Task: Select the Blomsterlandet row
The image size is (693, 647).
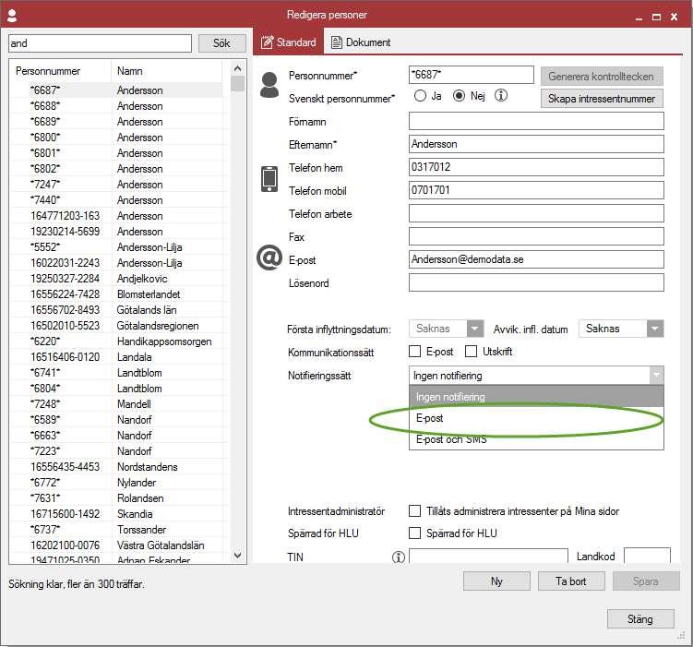Action: click(x=116, y=294)
